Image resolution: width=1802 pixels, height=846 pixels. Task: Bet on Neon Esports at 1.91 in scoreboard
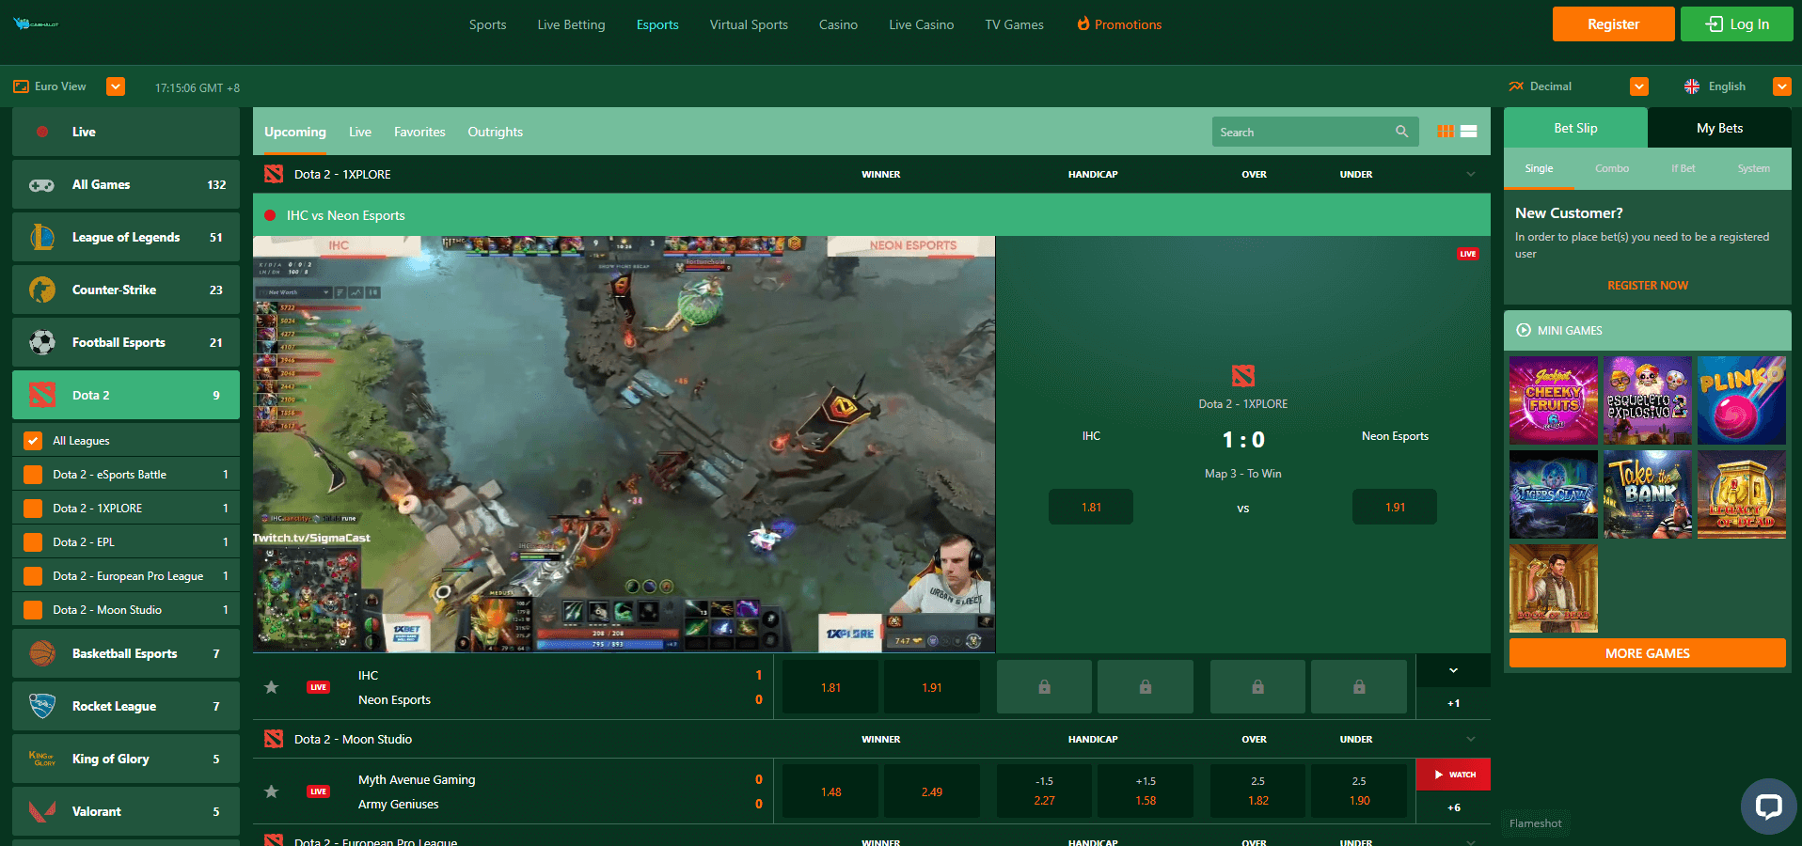point(1394,507)
